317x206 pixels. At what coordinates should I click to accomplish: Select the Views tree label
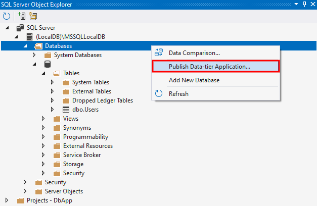point(71,119)
